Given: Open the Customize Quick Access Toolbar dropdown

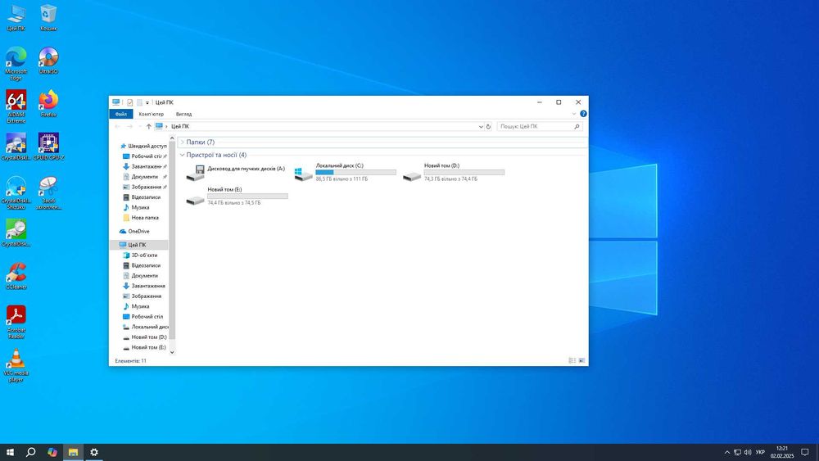Looking at the screenshot, I should 147,103.
